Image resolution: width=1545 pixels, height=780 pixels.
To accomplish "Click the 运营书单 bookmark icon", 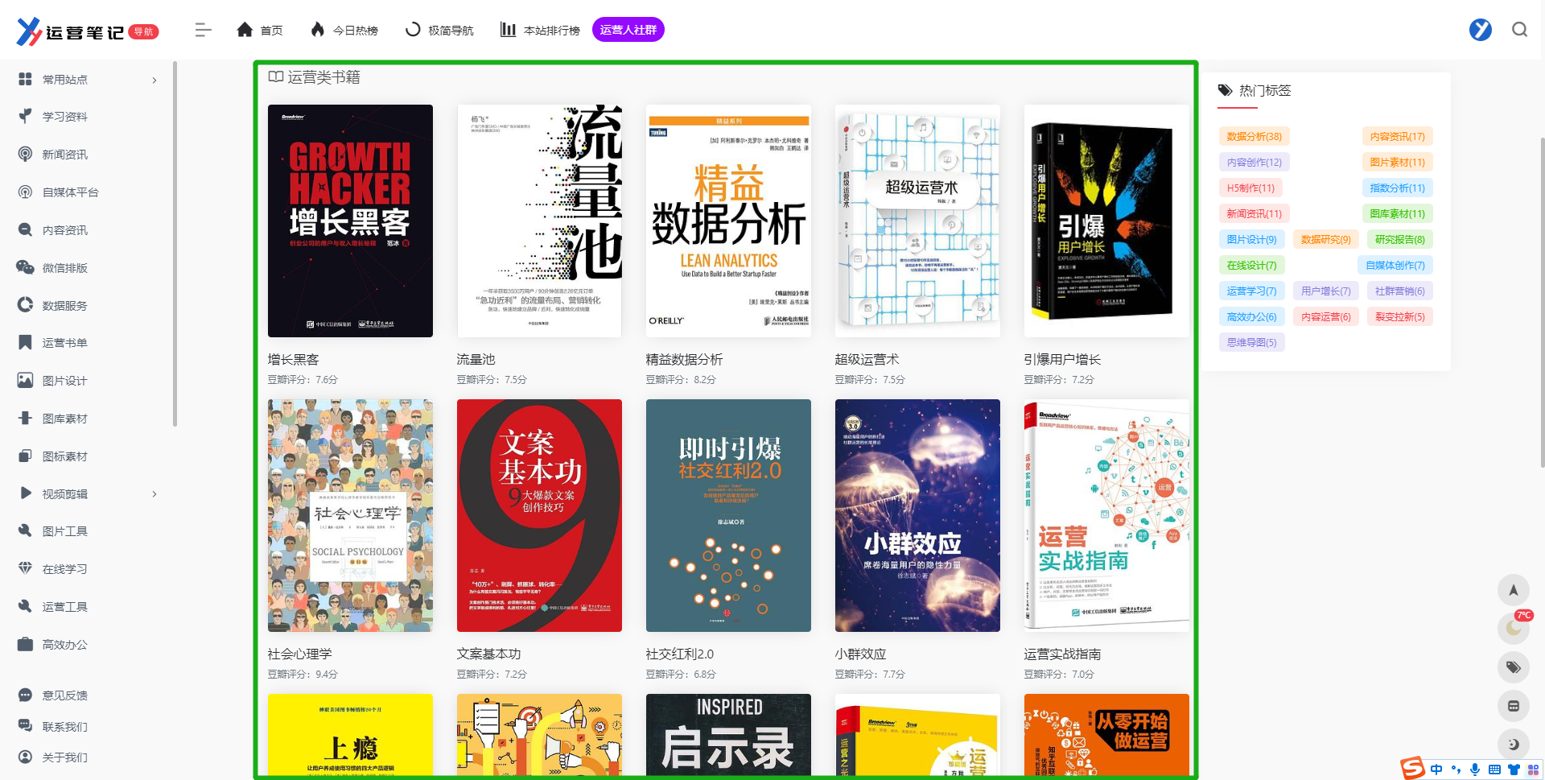I will 25,342.
